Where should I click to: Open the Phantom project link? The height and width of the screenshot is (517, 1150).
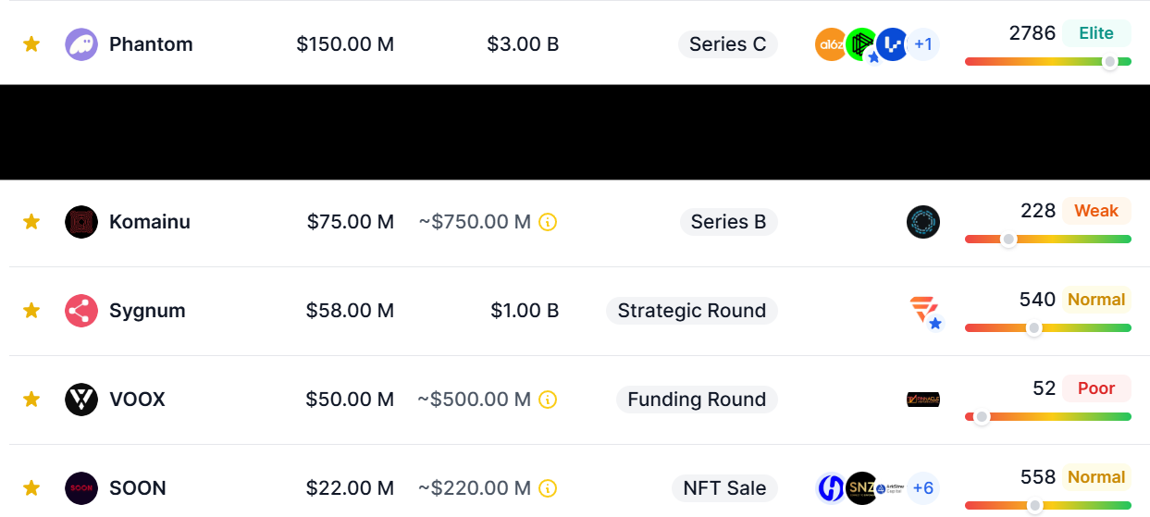tap(151, 44)
